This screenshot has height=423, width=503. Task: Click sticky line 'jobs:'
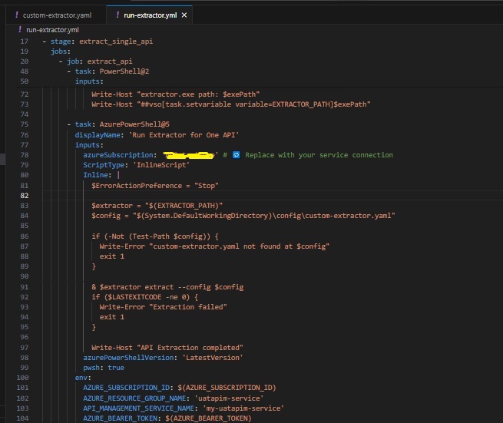click(x=61, y=51)
